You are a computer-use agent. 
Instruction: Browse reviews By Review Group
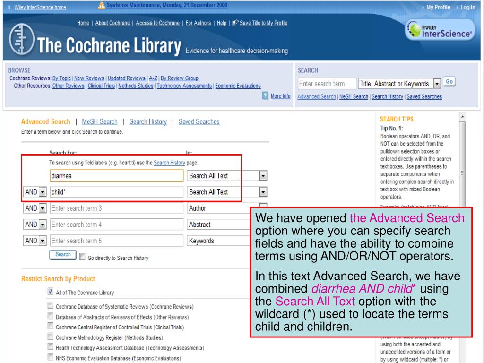click(179, 78)
